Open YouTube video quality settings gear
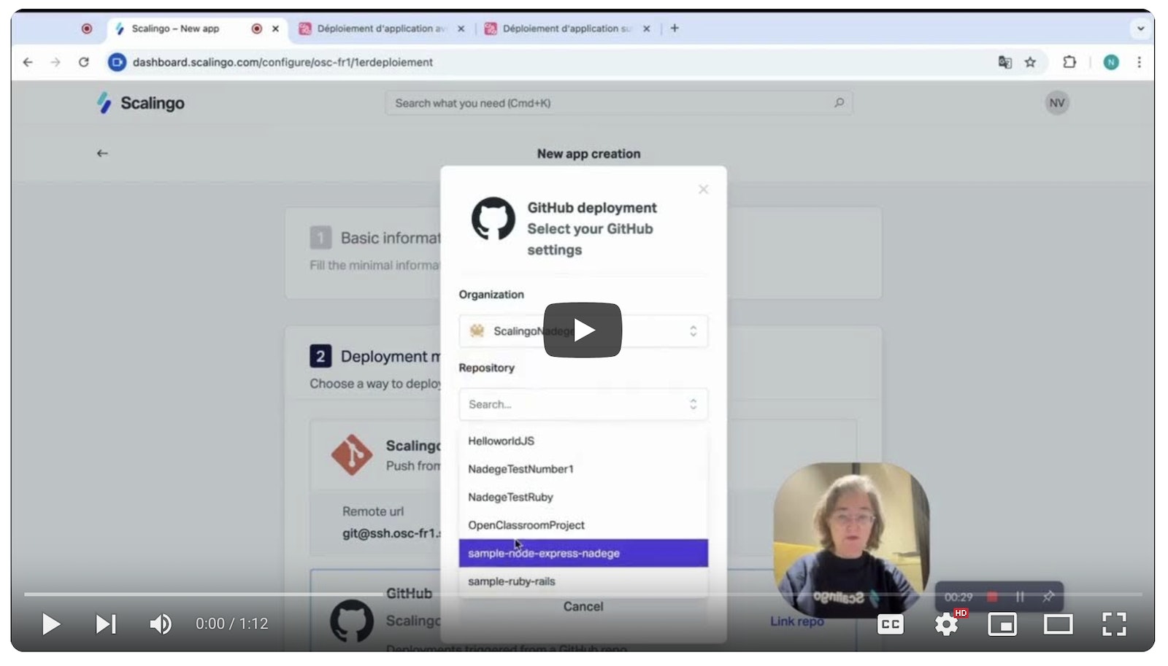Viewport: 1168px width, 666px height. [x=946, y=624]
